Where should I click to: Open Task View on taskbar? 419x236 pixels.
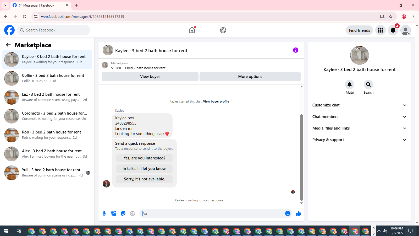(x=19, y=231)
